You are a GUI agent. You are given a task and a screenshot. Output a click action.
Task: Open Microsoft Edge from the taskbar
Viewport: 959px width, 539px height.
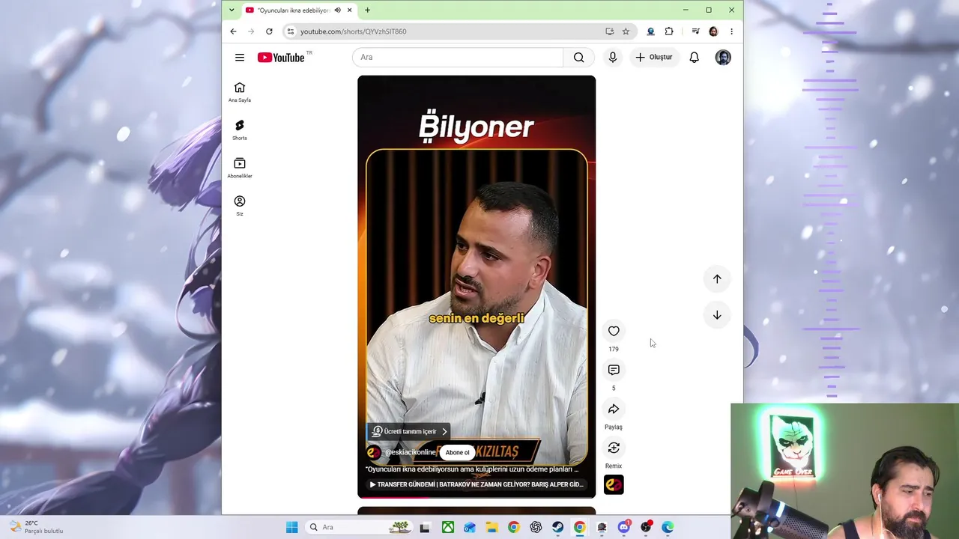668,527
